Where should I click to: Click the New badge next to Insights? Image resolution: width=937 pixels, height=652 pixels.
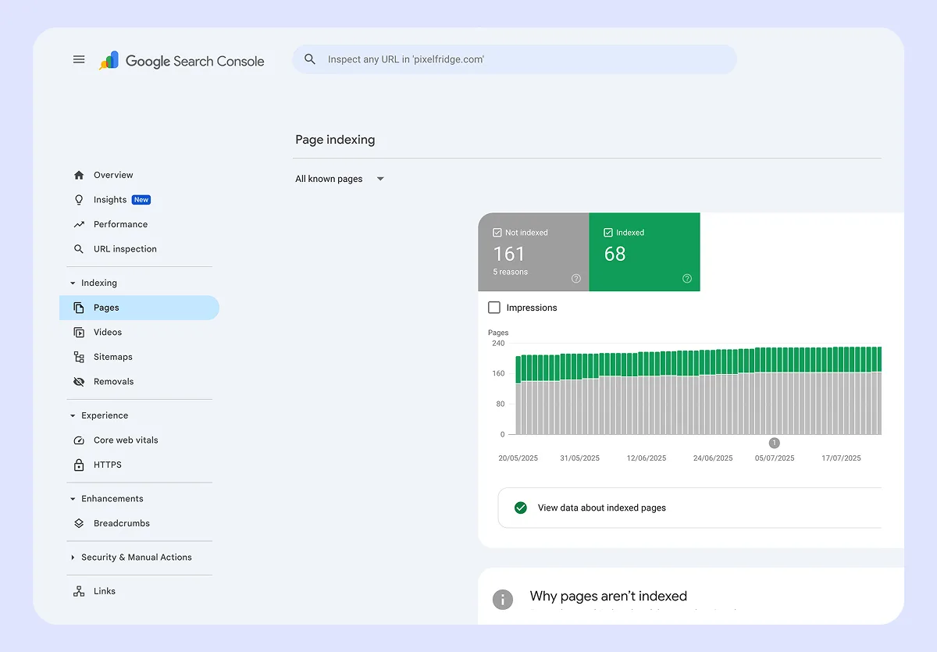point(141,200)
